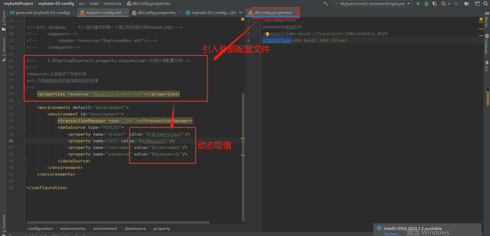Open Project Structure folder icon

pyautogui.click(x=467, y=4)
